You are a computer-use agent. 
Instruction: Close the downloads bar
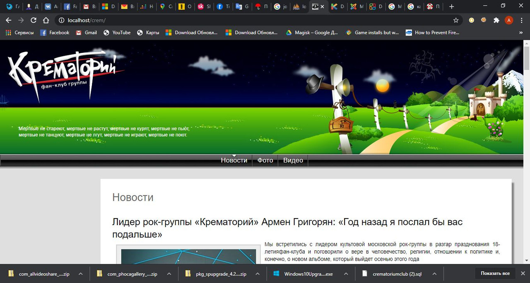(523, 273)
